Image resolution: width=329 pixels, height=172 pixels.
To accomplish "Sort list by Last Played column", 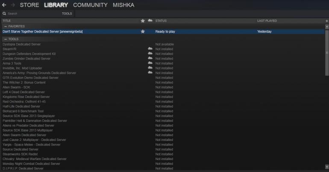I will 267,20.
